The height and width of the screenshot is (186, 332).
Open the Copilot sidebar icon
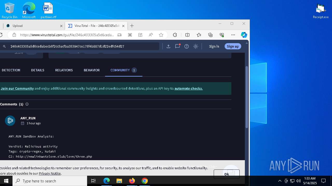point(244,35)
